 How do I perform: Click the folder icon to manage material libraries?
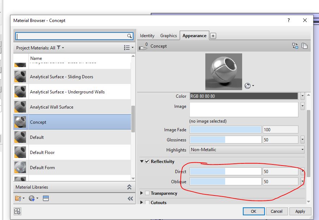(x=18, y=198)
